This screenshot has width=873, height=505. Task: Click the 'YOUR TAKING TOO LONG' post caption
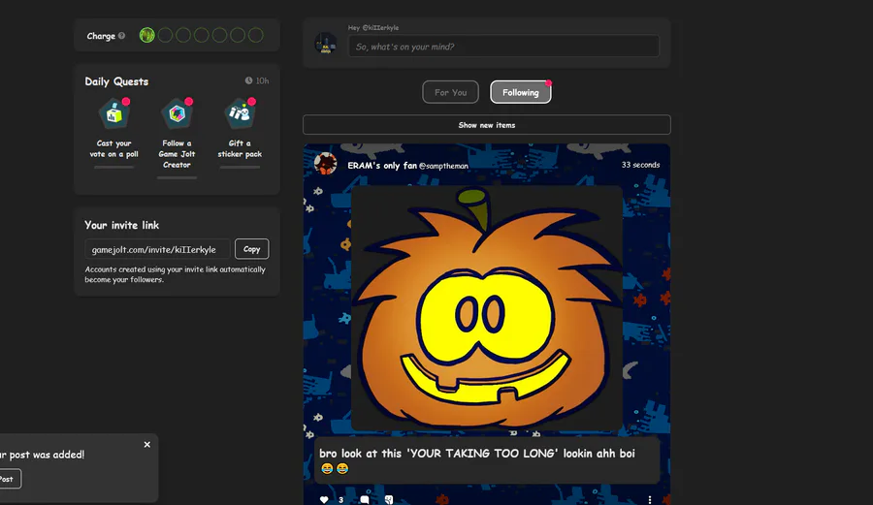[477, 460]
